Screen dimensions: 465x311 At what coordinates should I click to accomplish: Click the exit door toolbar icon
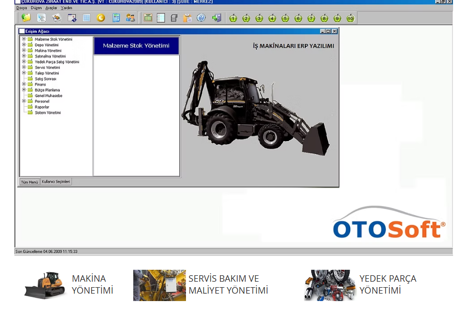[x=216, y=18]
